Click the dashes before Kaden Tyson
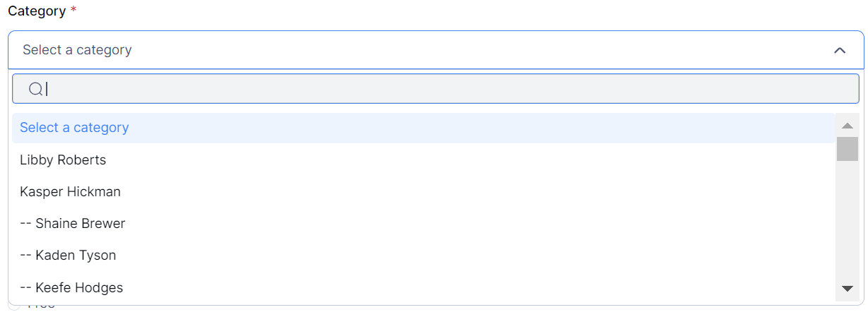The image size is (868, 312). [x=25, y=256]
